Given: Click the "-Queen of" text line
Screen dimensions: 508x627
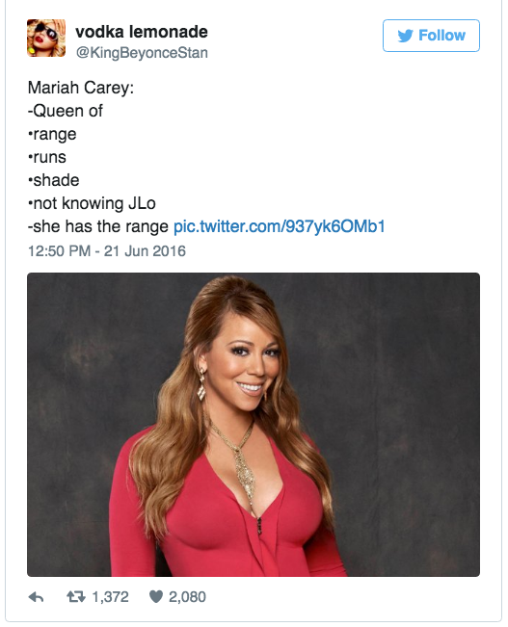Looking at the screenshot, I should 66,111.
